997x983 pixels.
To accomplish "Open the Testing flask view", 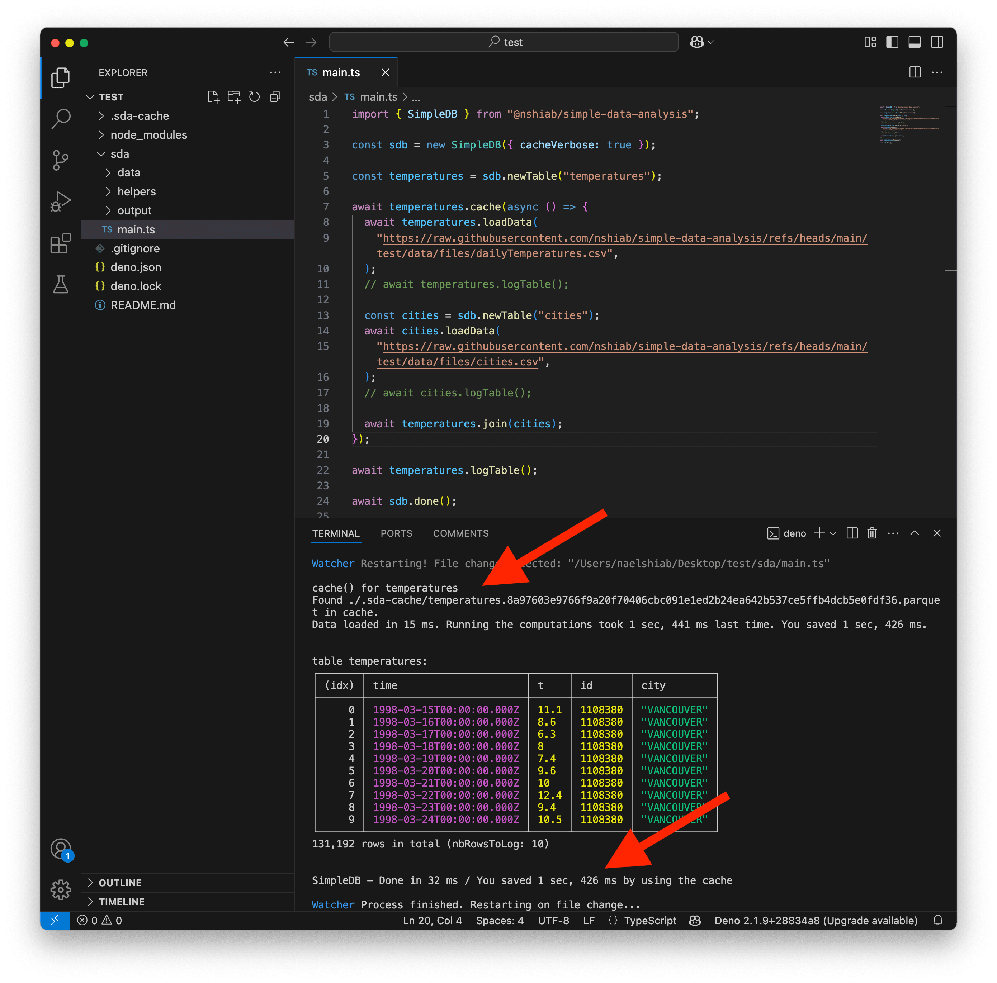I will tap(60, 284).
